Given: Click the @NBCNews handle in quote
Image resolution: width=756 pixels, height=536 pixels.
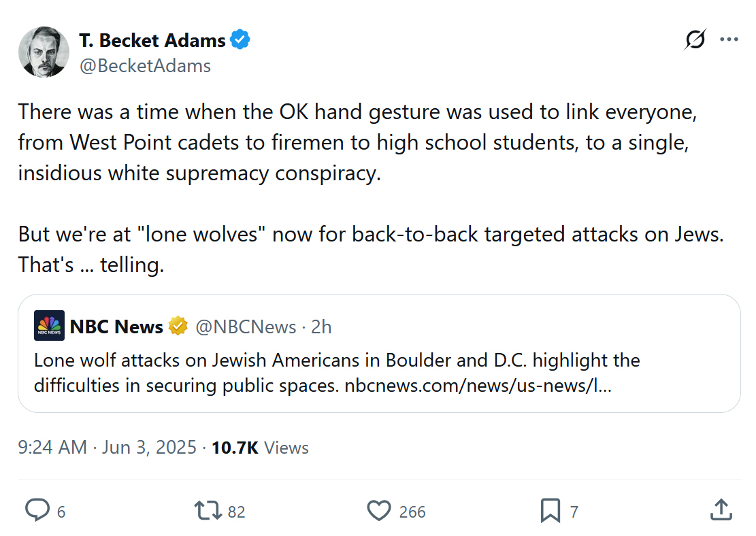Looking at the screenshot, I should pos(246,326).
